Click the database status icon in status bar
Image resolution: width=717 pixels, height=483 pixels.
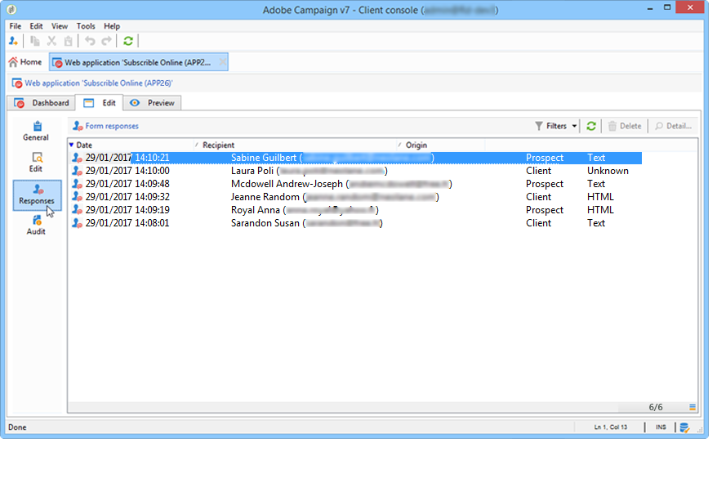click(x=684, y=427)
